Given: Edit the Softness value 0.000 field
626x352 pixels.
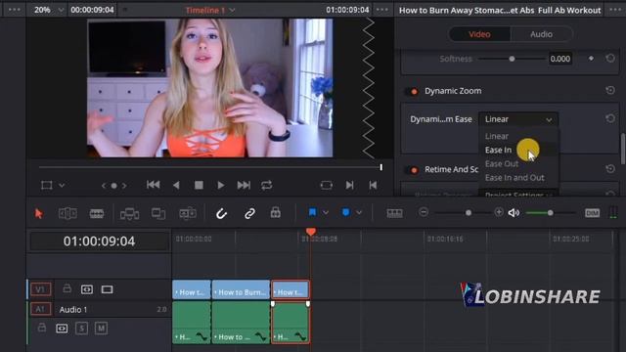Looking at the screenshot, I should click(x=560, y=59).
